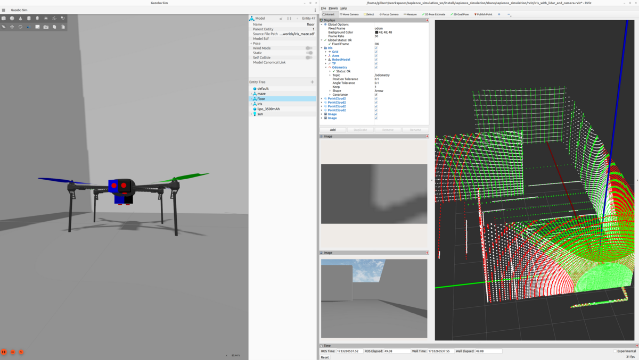Expand the first PointCloud2 display
Image resolution: width=639 pixels, height=360 pixels.
tap(321, 98)
